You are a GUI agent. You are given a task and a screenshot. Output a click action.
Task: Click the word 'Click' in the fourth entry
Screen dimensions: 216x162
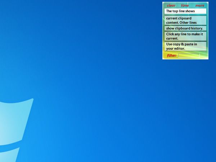pos(170,34)
